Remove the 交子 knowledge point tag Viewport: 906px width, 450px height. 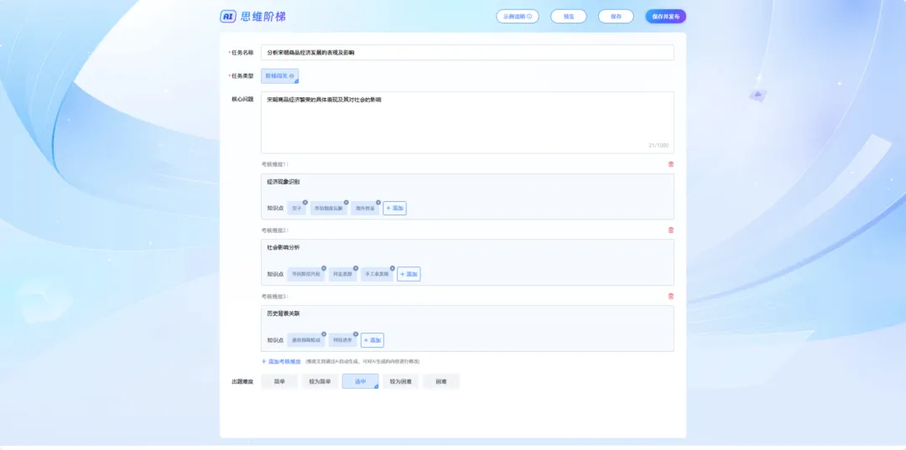[305, 203]
